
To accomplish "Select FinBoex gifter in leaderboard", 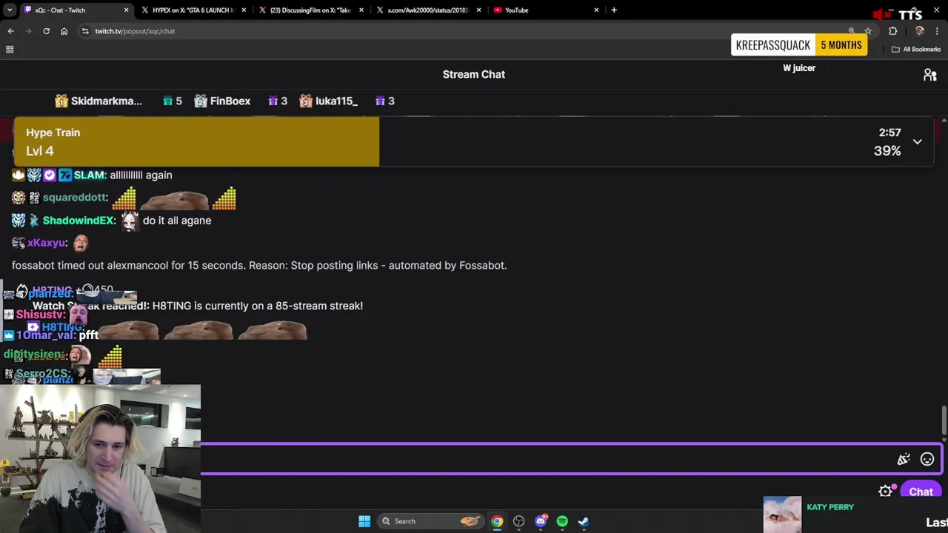I will (x=222, y=101).
